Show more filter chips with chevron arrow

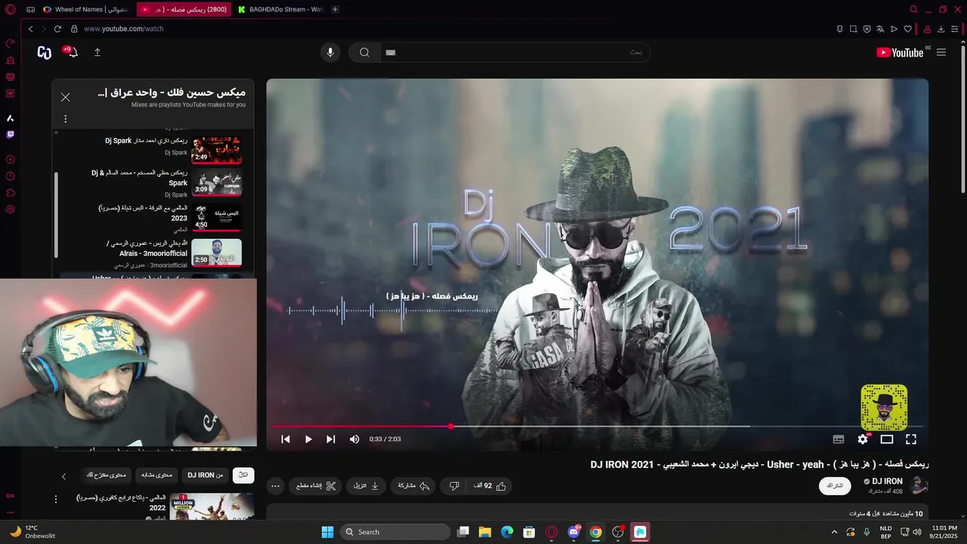coord(63,476)
